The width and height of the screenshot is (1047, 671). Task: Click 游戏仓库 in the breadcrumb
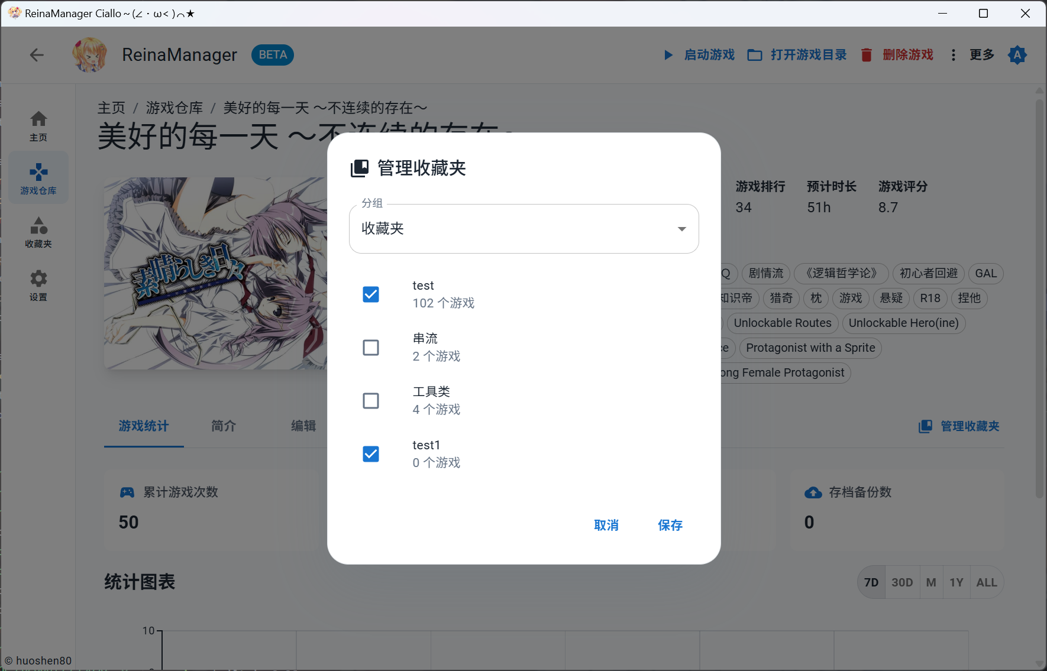(174, 108)
